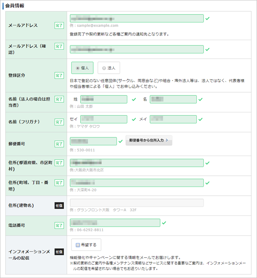Click the 名 given name input field
The image size is (257, 278).
click(x=173, y=99)
